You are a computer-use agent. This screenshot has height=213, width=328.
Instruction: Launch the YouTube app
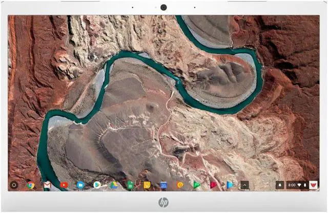[64, 185]
